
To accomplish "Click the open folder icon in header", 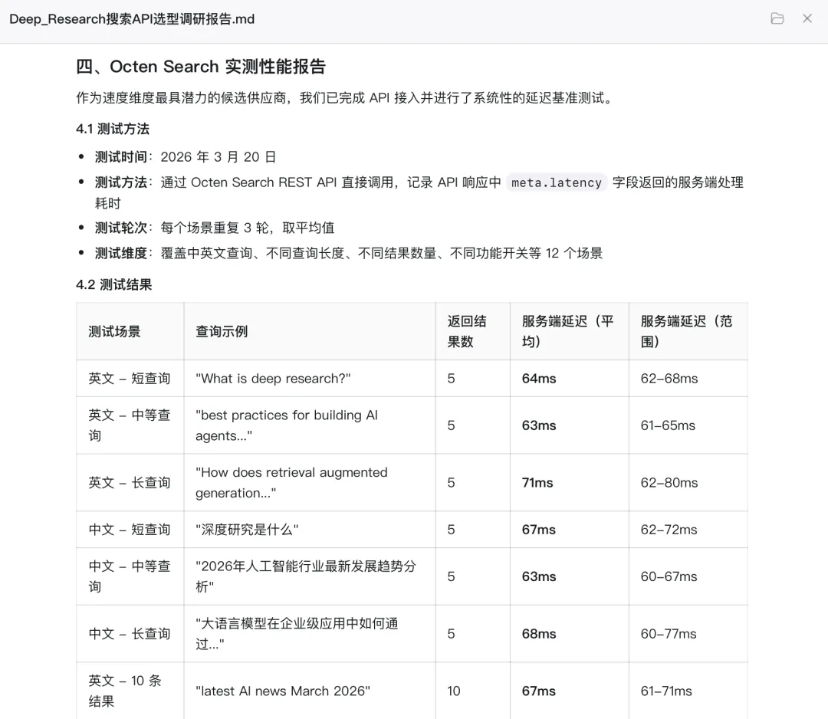I will (777, 18).
